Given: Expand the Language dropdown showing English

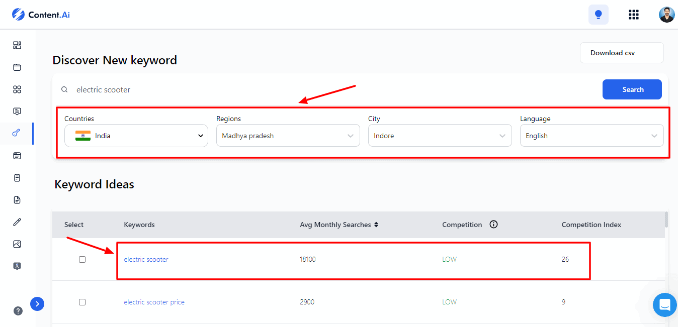Looking at the screenshot, I should (x=591, y=136).
